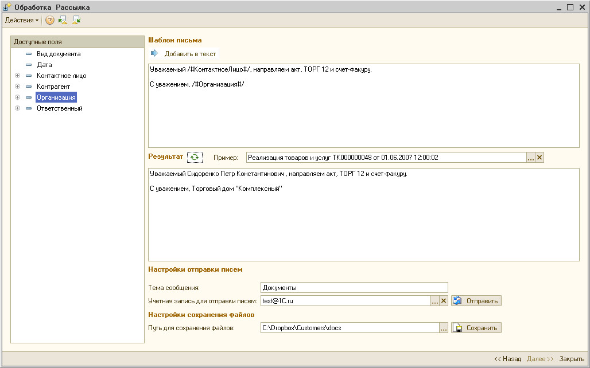Select Дата field in available fields

[44, 65]
